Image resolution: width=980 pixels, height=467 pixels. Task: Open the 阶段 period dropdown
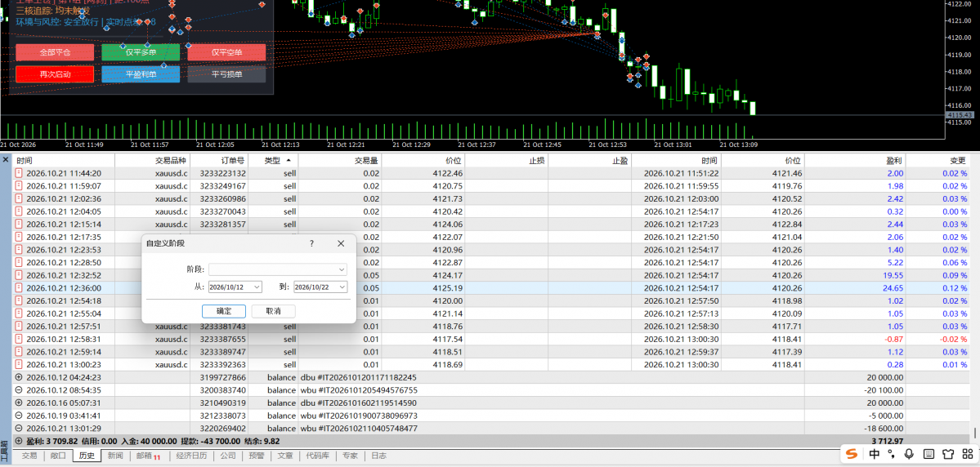point(278,269)
